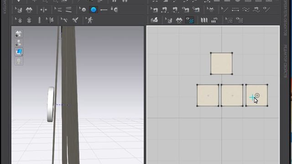The height and width of the screenshot is (164, 292).
Task: Click the graphic tool left of 2D texture tools
Action: [x=154, y=20]
